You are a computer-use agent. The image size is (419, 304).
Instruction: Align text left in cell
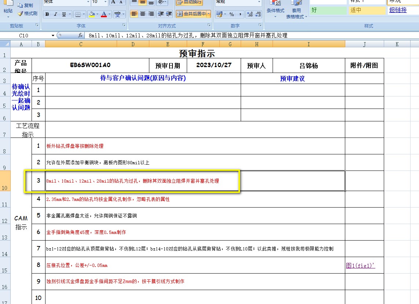[x=134, y=14]
